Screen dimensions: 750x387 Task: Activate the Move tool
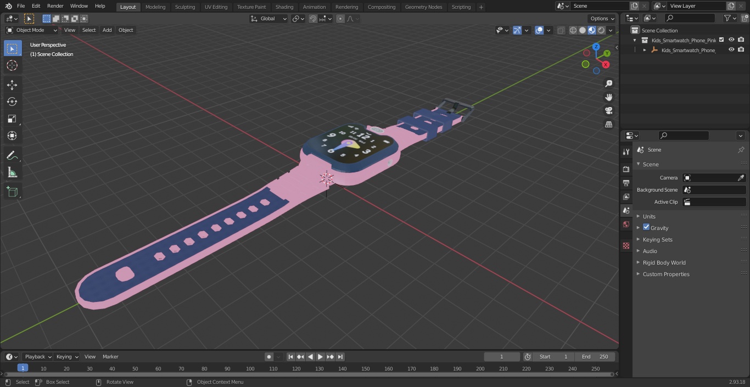click(12, 85)
